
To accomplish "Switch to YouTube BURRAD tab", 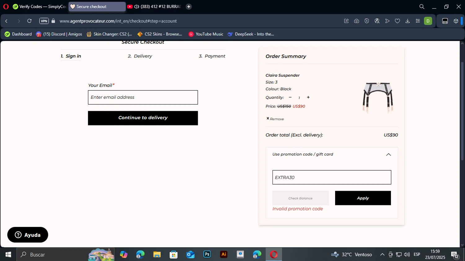I will pyautogui.click(x=154, y=7).
